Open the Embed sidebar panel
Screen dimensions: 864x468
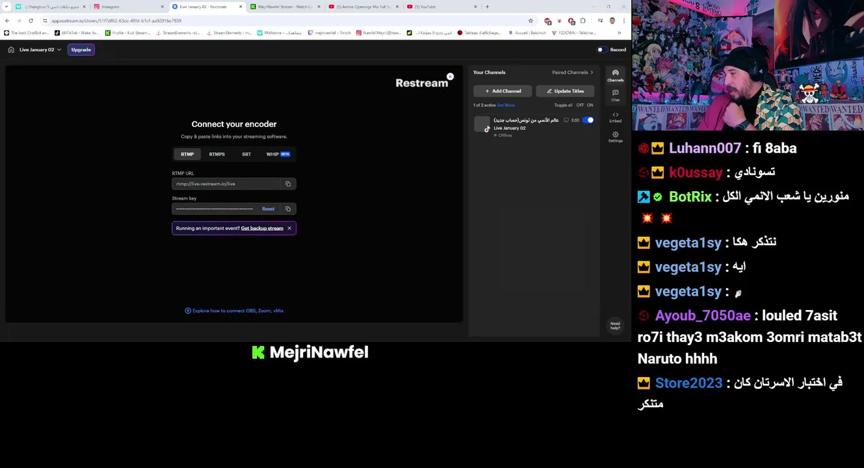tap(615, 117)
